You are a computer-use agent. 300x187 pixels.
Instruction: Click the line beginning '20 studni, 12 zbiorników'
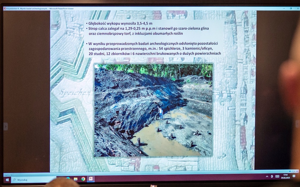tap(155, 54)
